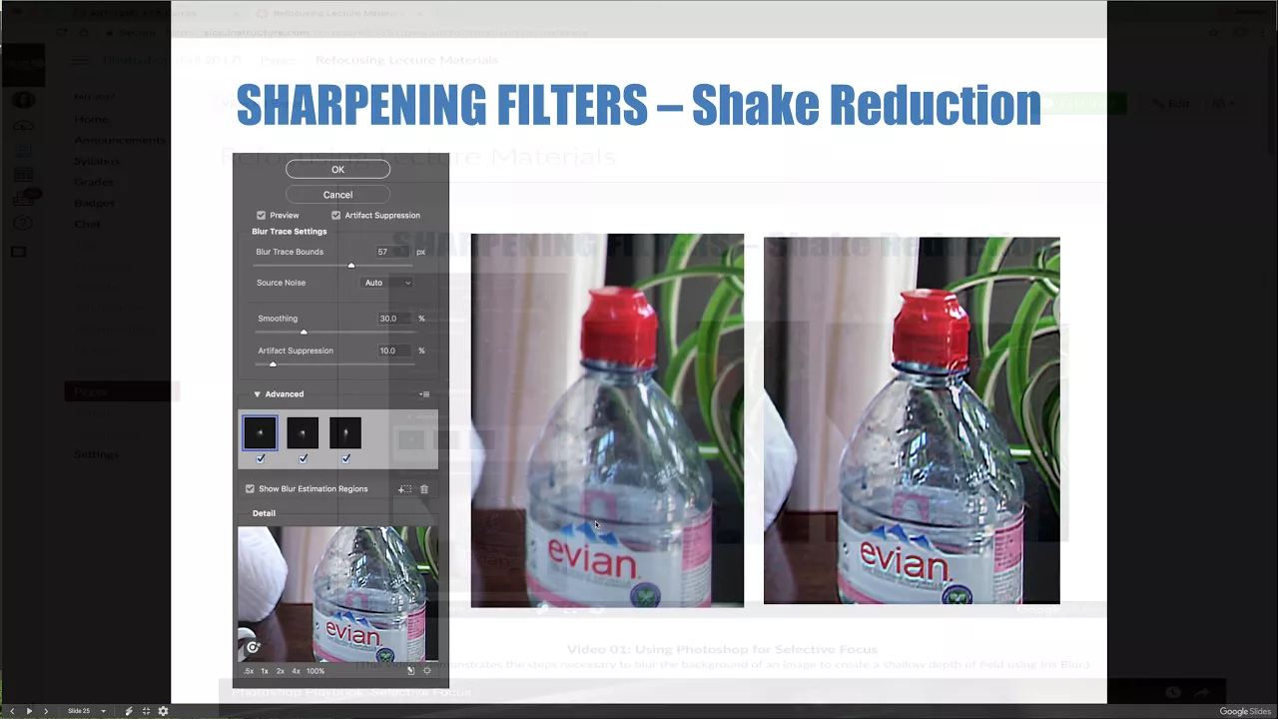Open the Slide 25 selector dropdown
The height and width of the screenshot is (719, 1278).
[87, 711]
